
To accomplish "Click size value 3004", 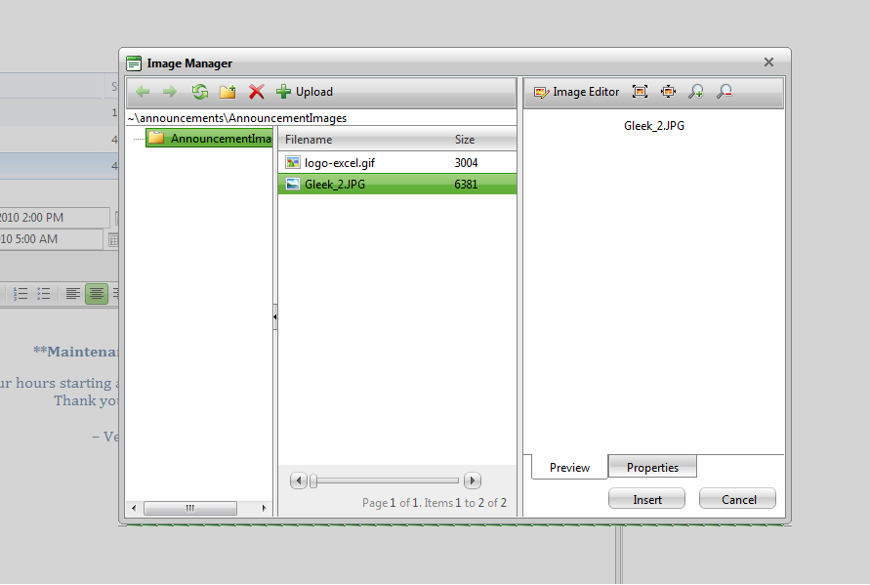I will [466, 163].
